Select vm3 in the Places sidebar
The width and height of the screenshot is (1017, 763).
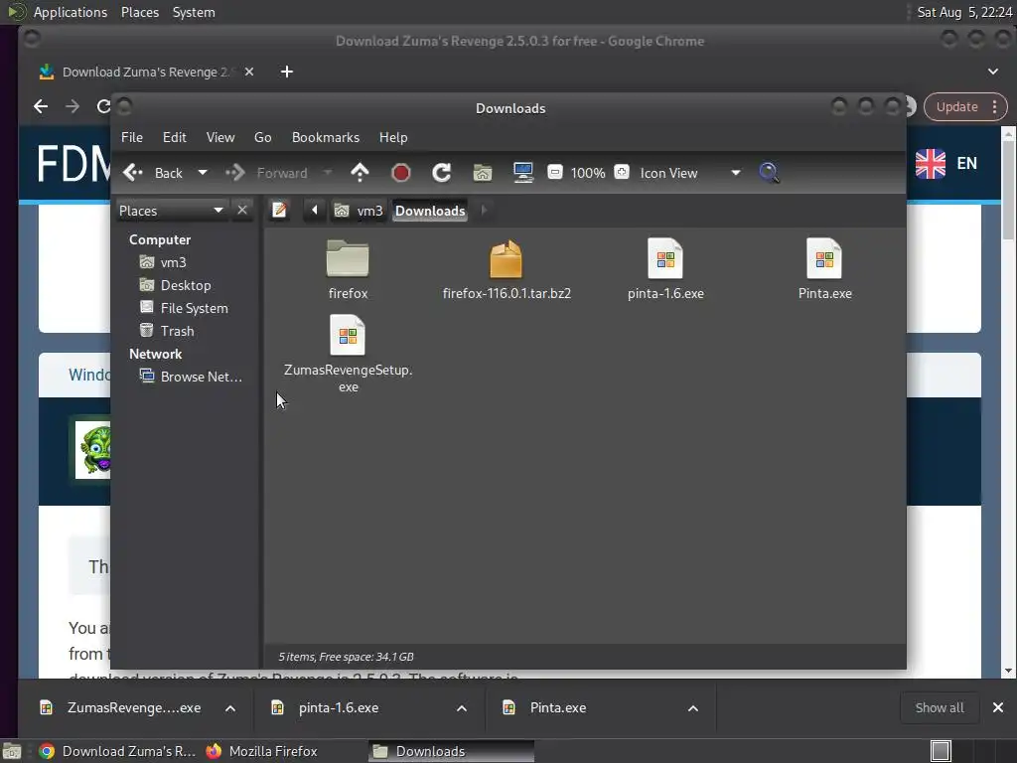pyautogui.click(x=163, y=262)
